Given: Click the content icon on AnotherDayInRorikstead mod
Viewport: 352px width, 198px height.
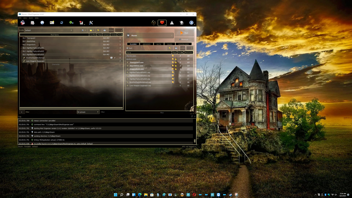Looking at the screenshot, I should 111,58.
